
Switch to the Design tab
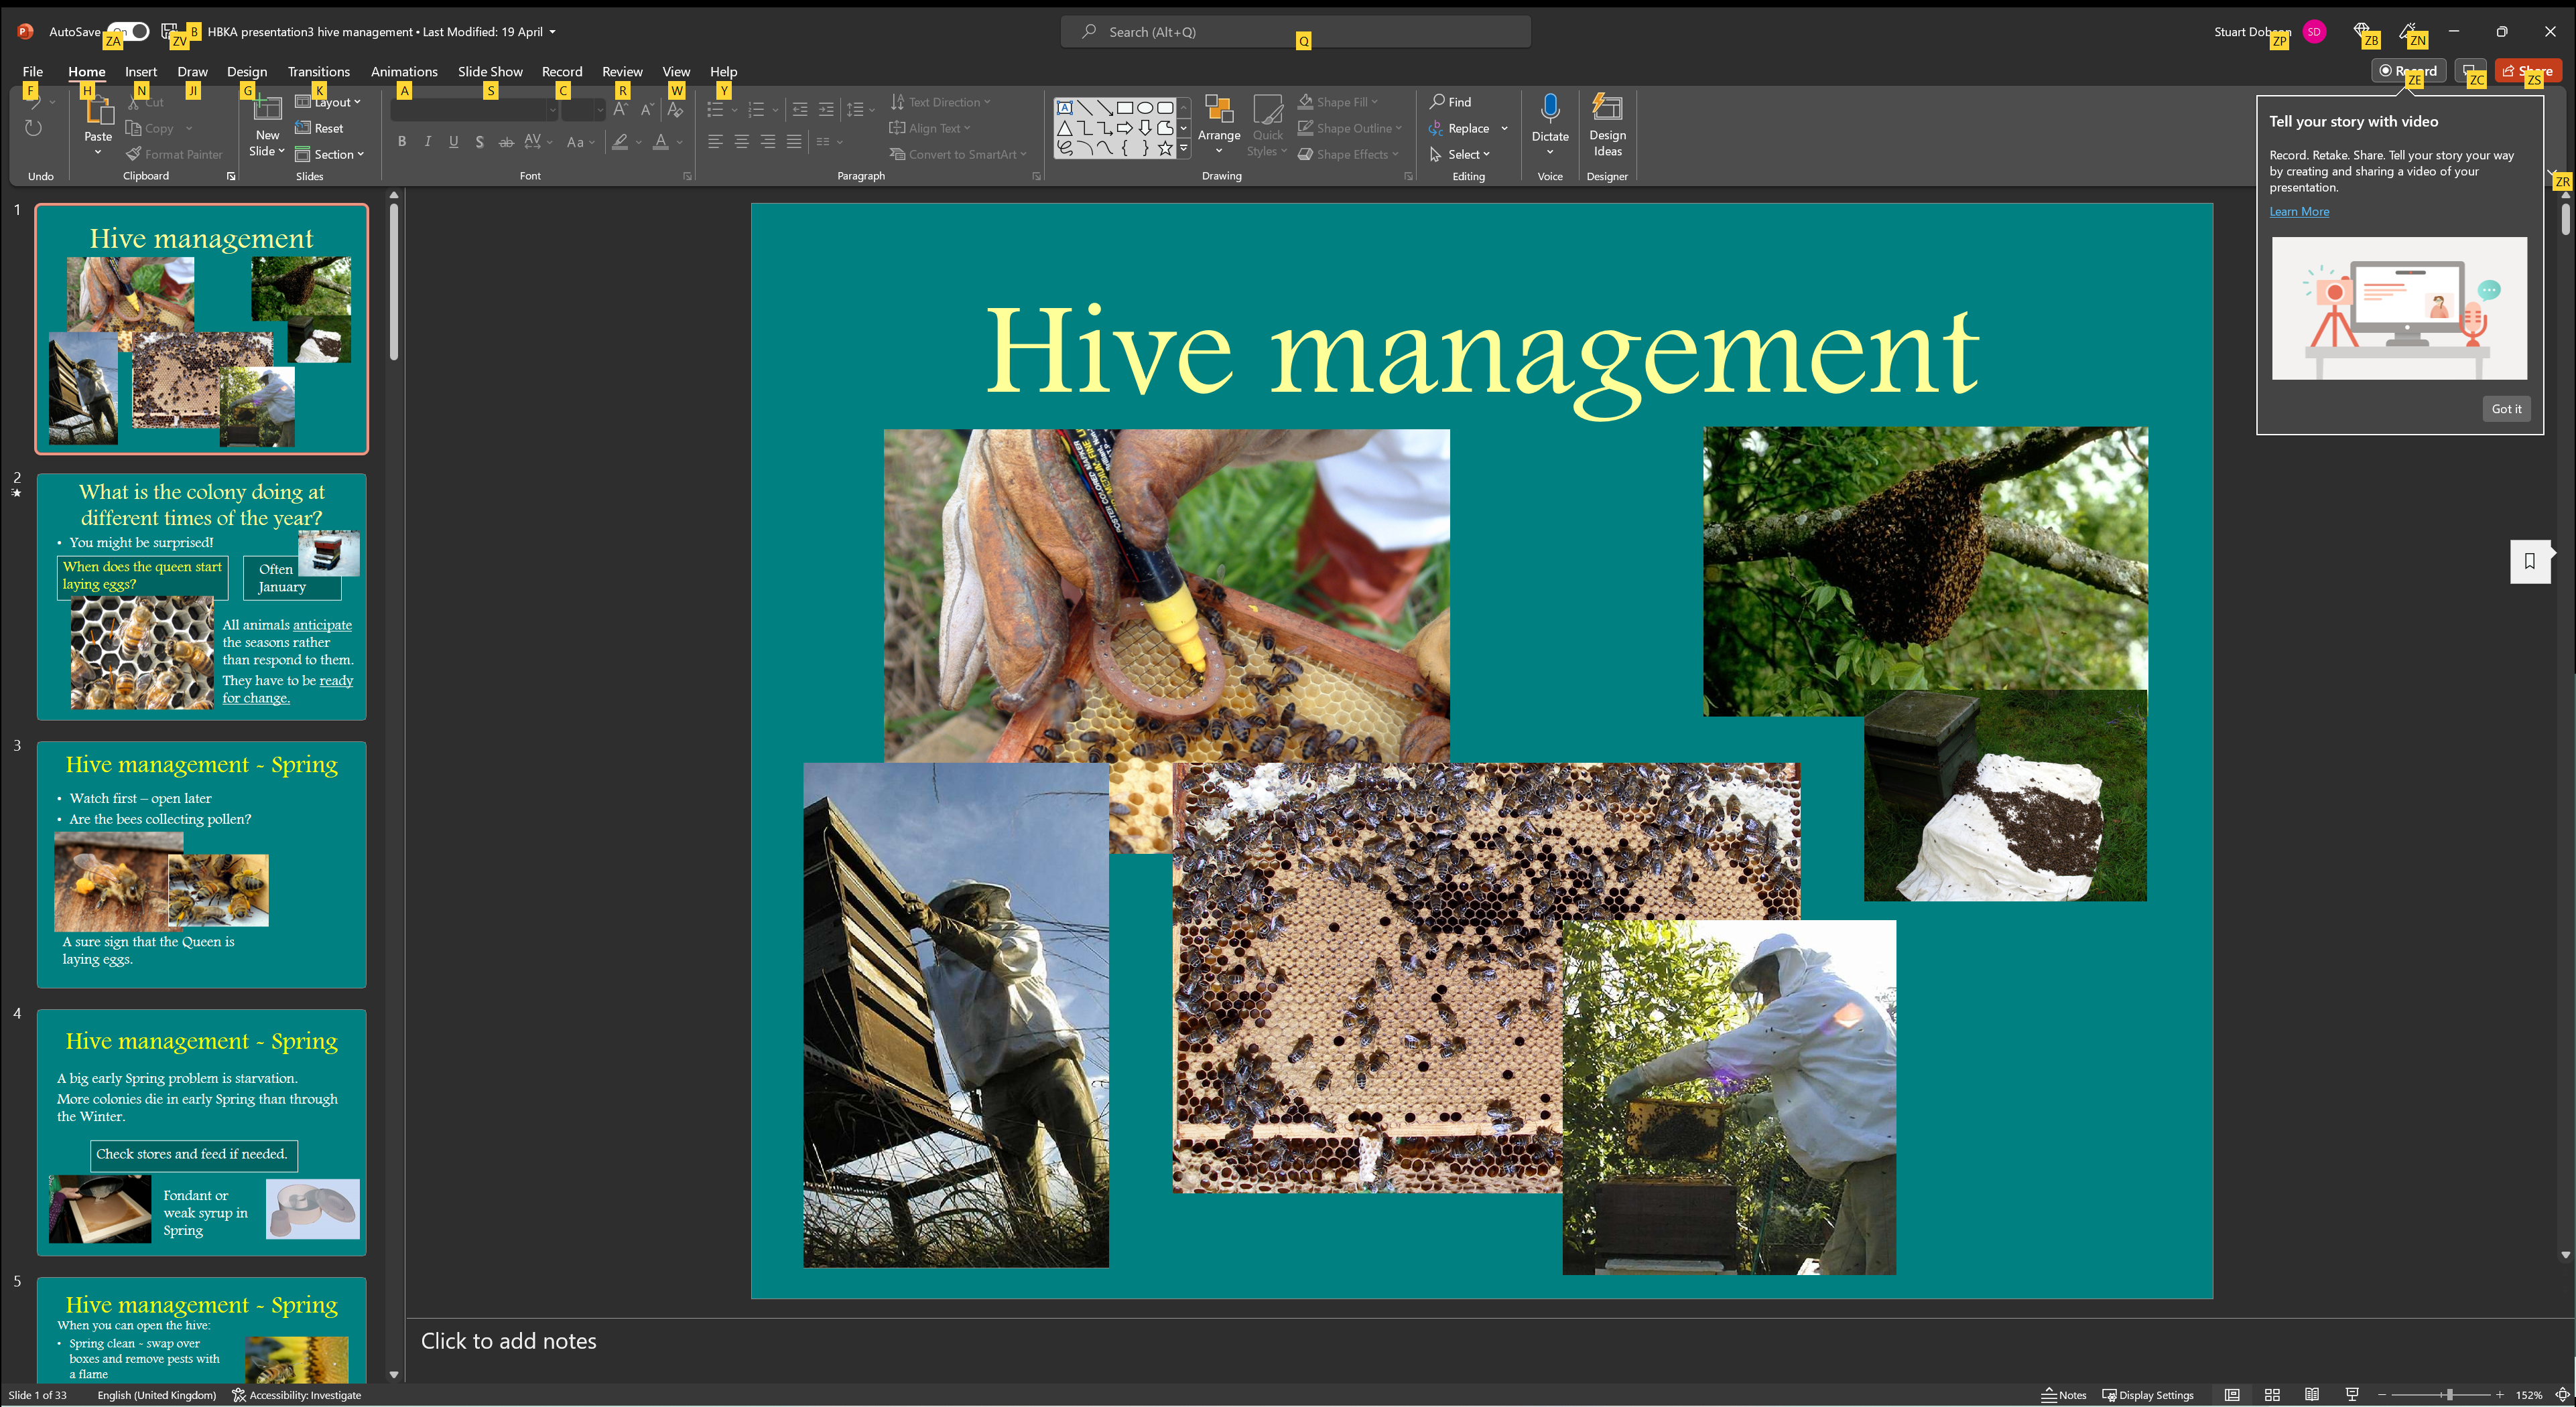[247, 71]
